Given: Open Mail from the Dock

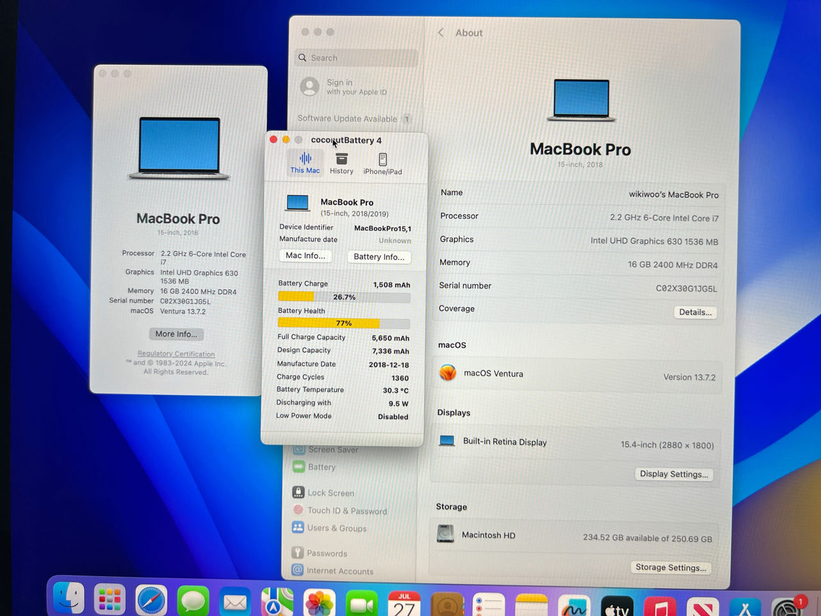Looking at the screenshot, I should click(x=235, y=602).
